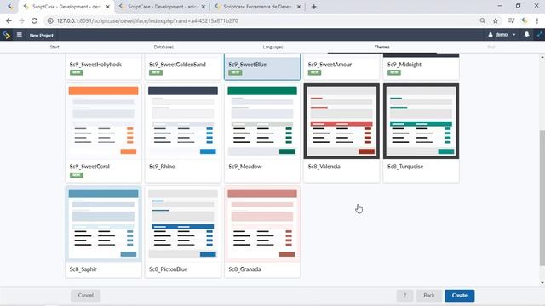
Task: Click the Create button
Action: point(460,296)
